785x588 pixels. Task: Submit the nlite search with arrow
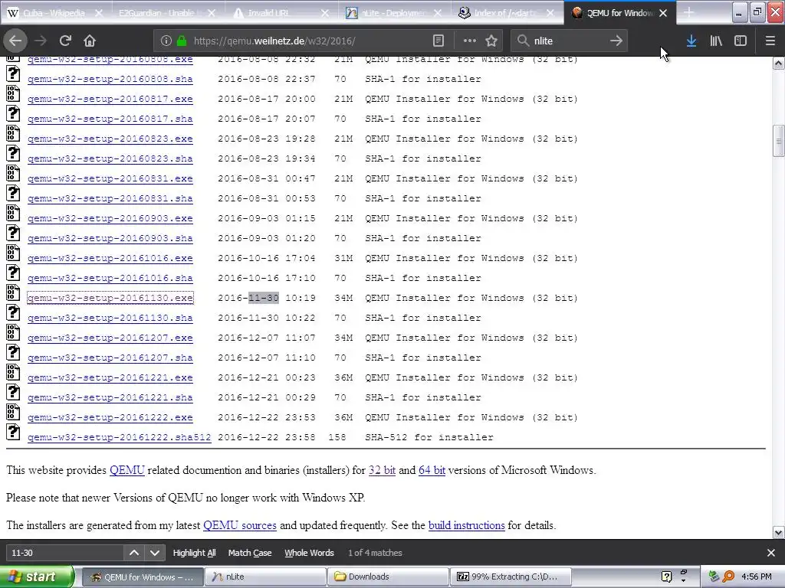point(616,41)
